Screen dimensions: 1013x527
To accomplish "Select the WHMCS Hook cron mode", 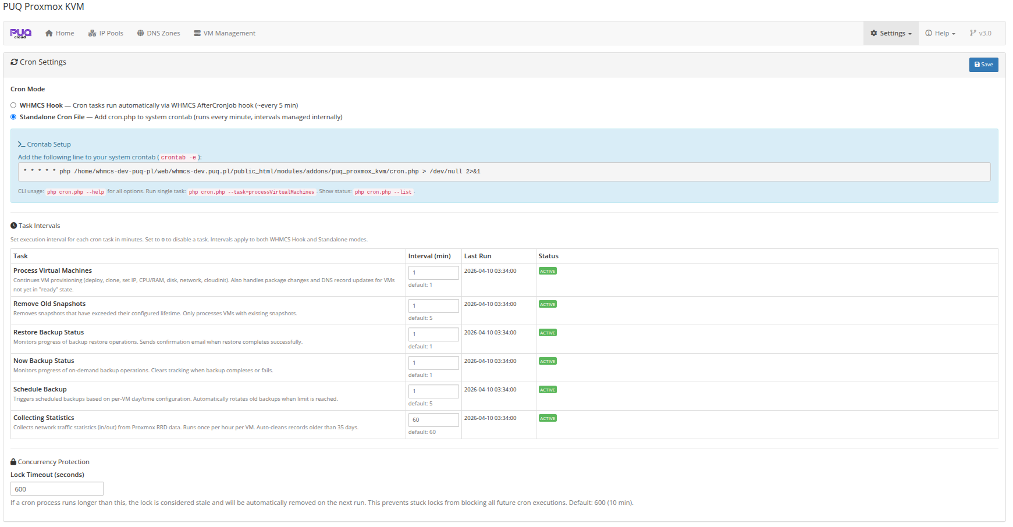I will click(x=13, y=105).
